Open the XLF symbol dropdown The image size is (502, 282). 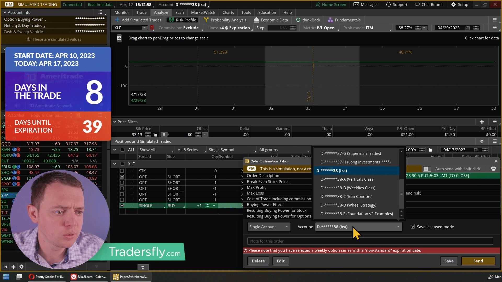pos(144,28)
